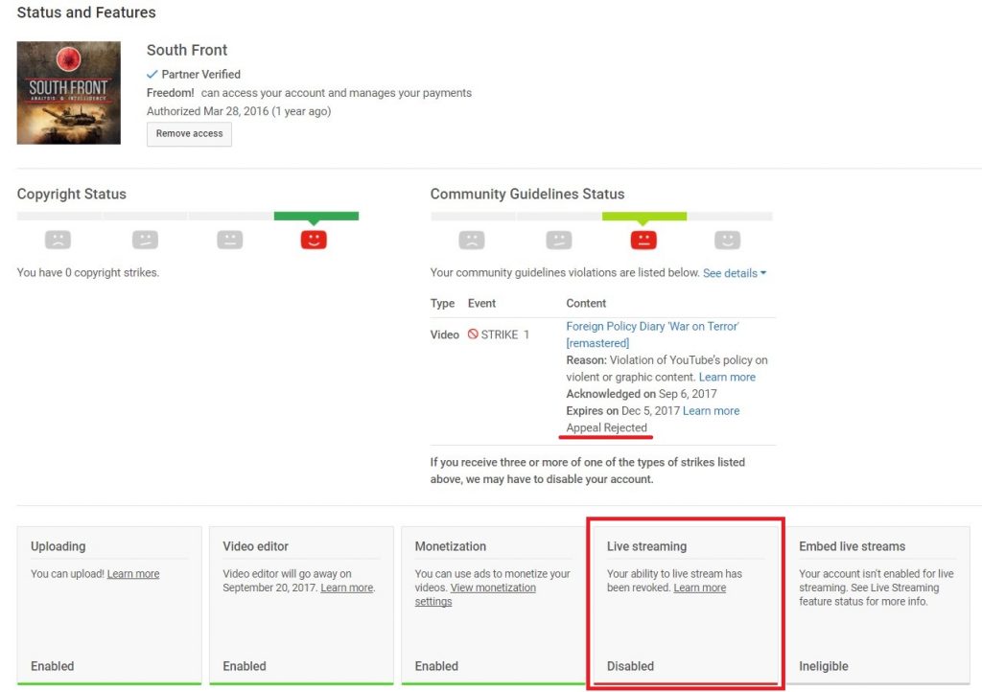Click the Enabled status in the Uploading card
This screenshot has height=692, width=982.
tap(53, 666)
